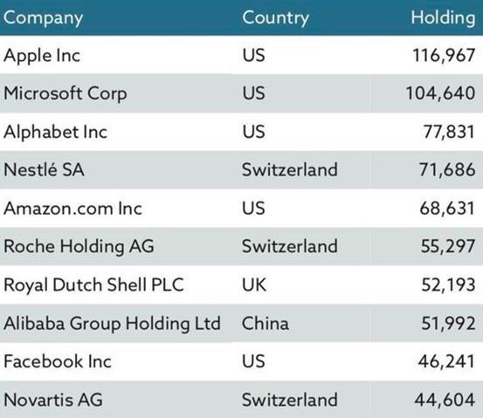Select the Nestlé SA company name

[44, 170]
